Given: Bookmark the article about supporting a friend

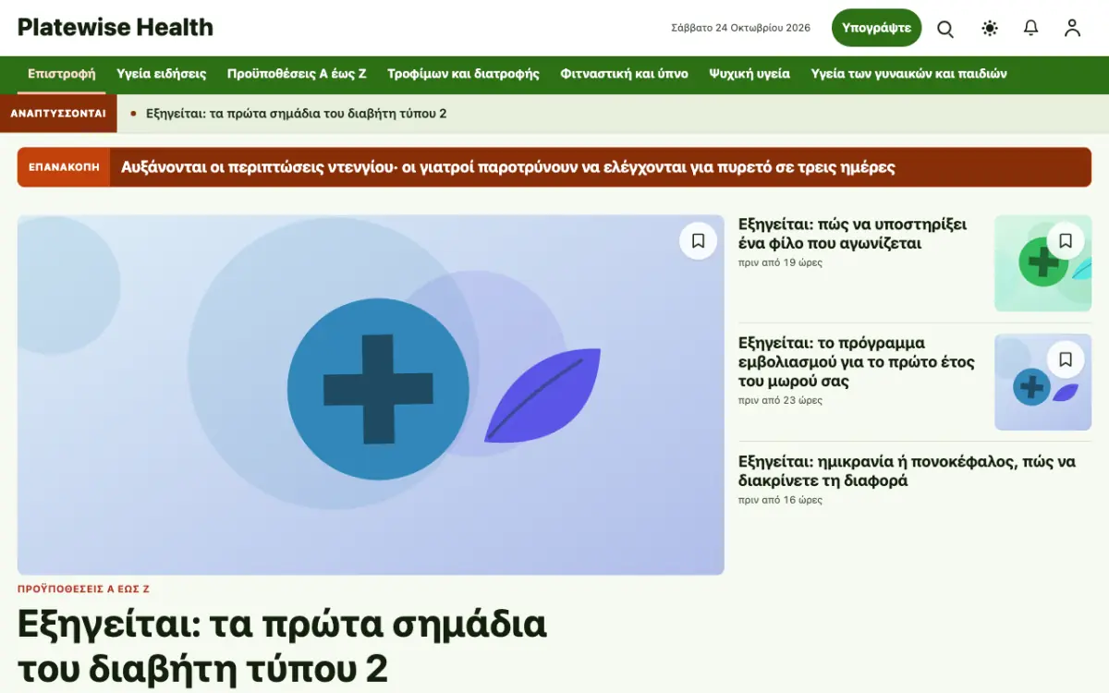Looking at the screenshot, I should [x=1066, y=240].
